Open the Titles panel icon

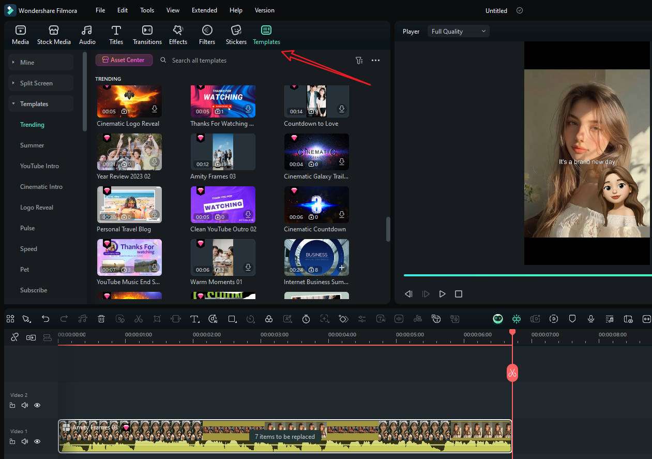point(116,30)
